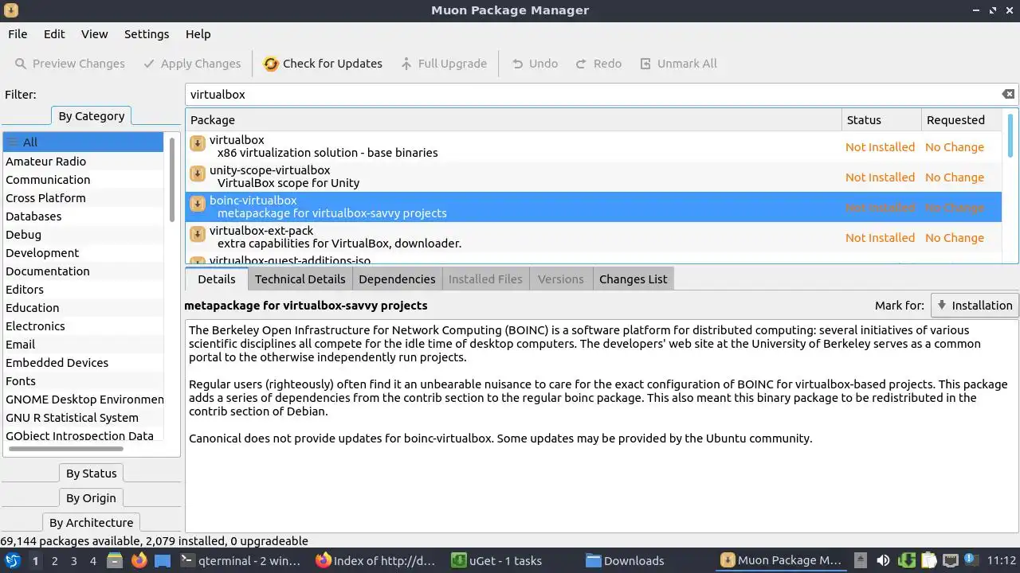Expand the By Status filter section

click(x=91, y=474)
